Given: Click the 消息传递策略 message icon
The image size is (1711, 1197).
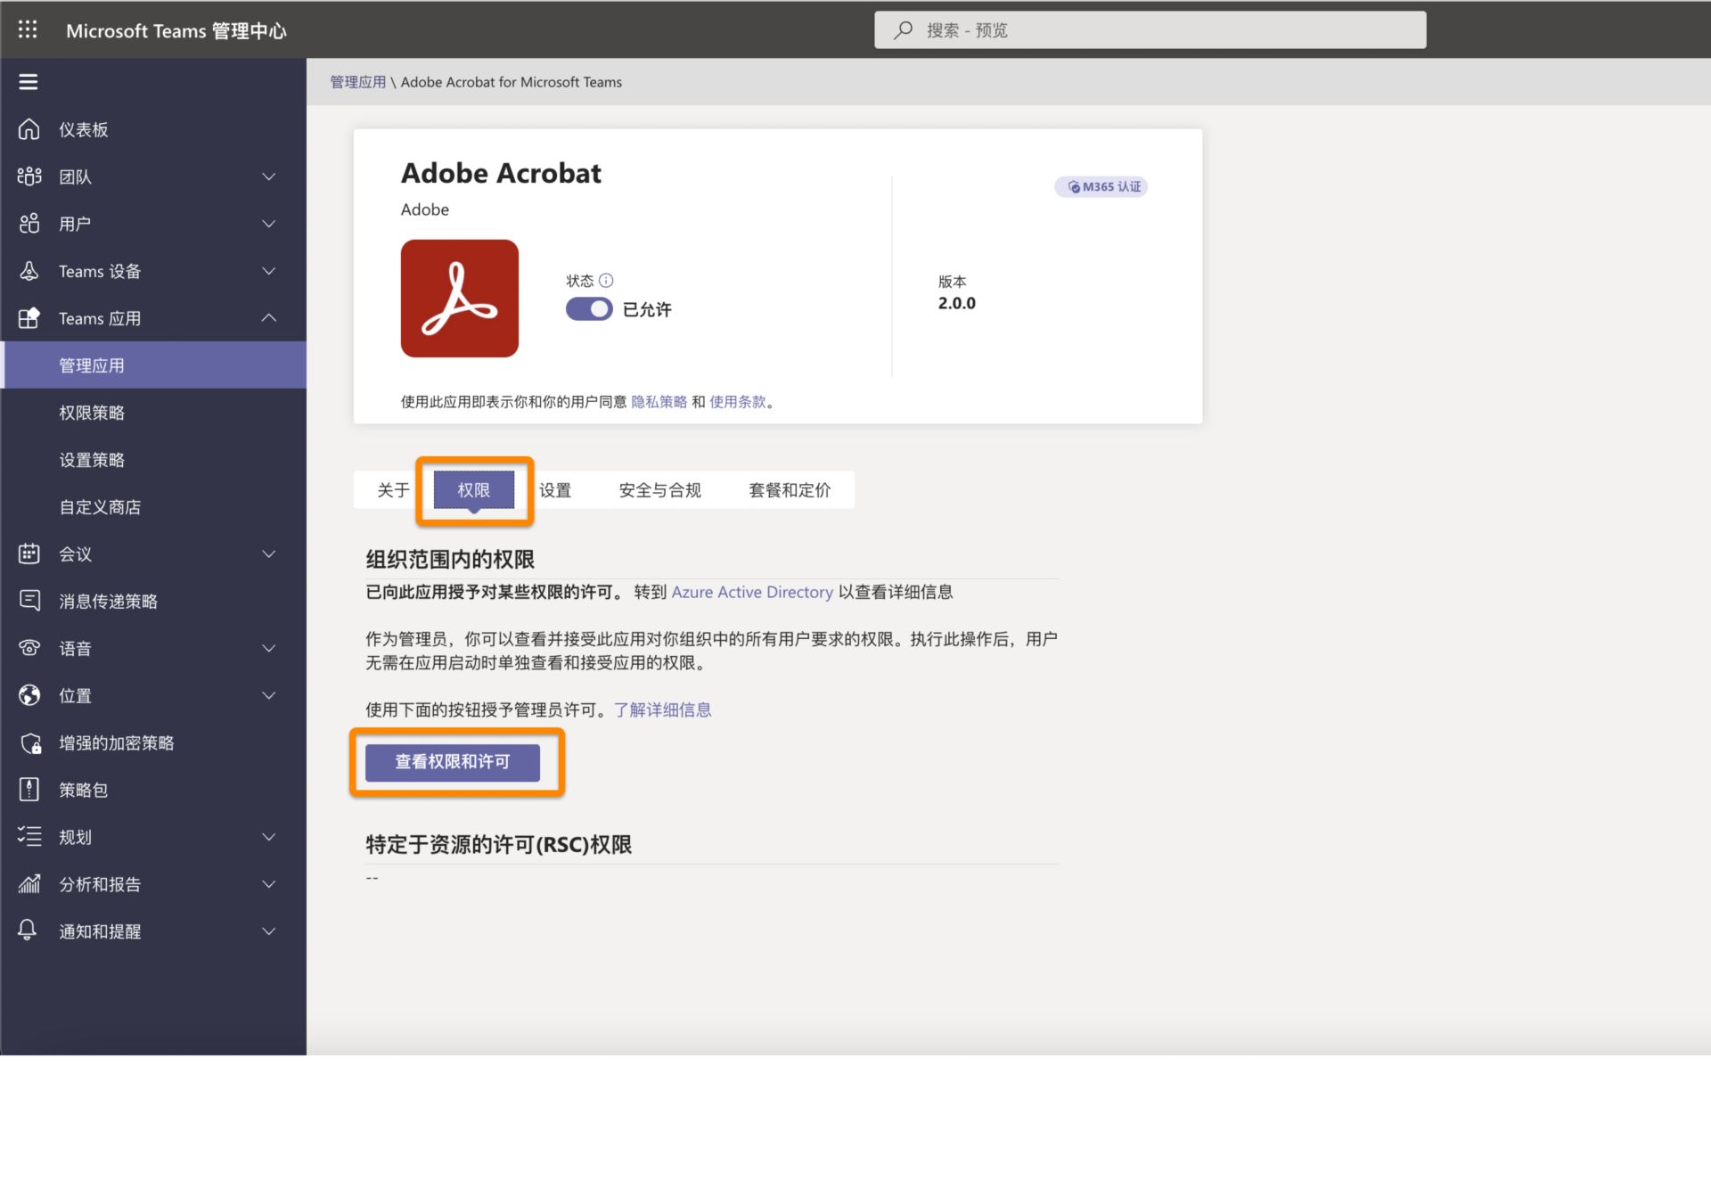Looking at the screenshot, I should pos(29,601).
